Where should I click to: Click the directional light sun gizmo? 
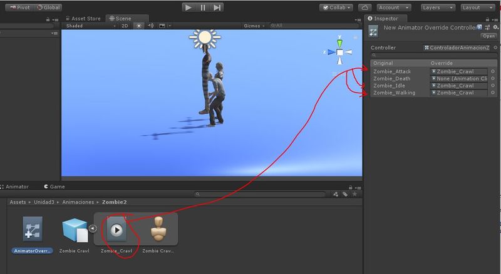coord(205,38)
